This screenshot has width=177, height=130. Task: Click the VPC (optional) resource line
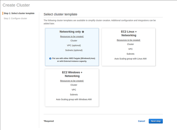point(74,45)
